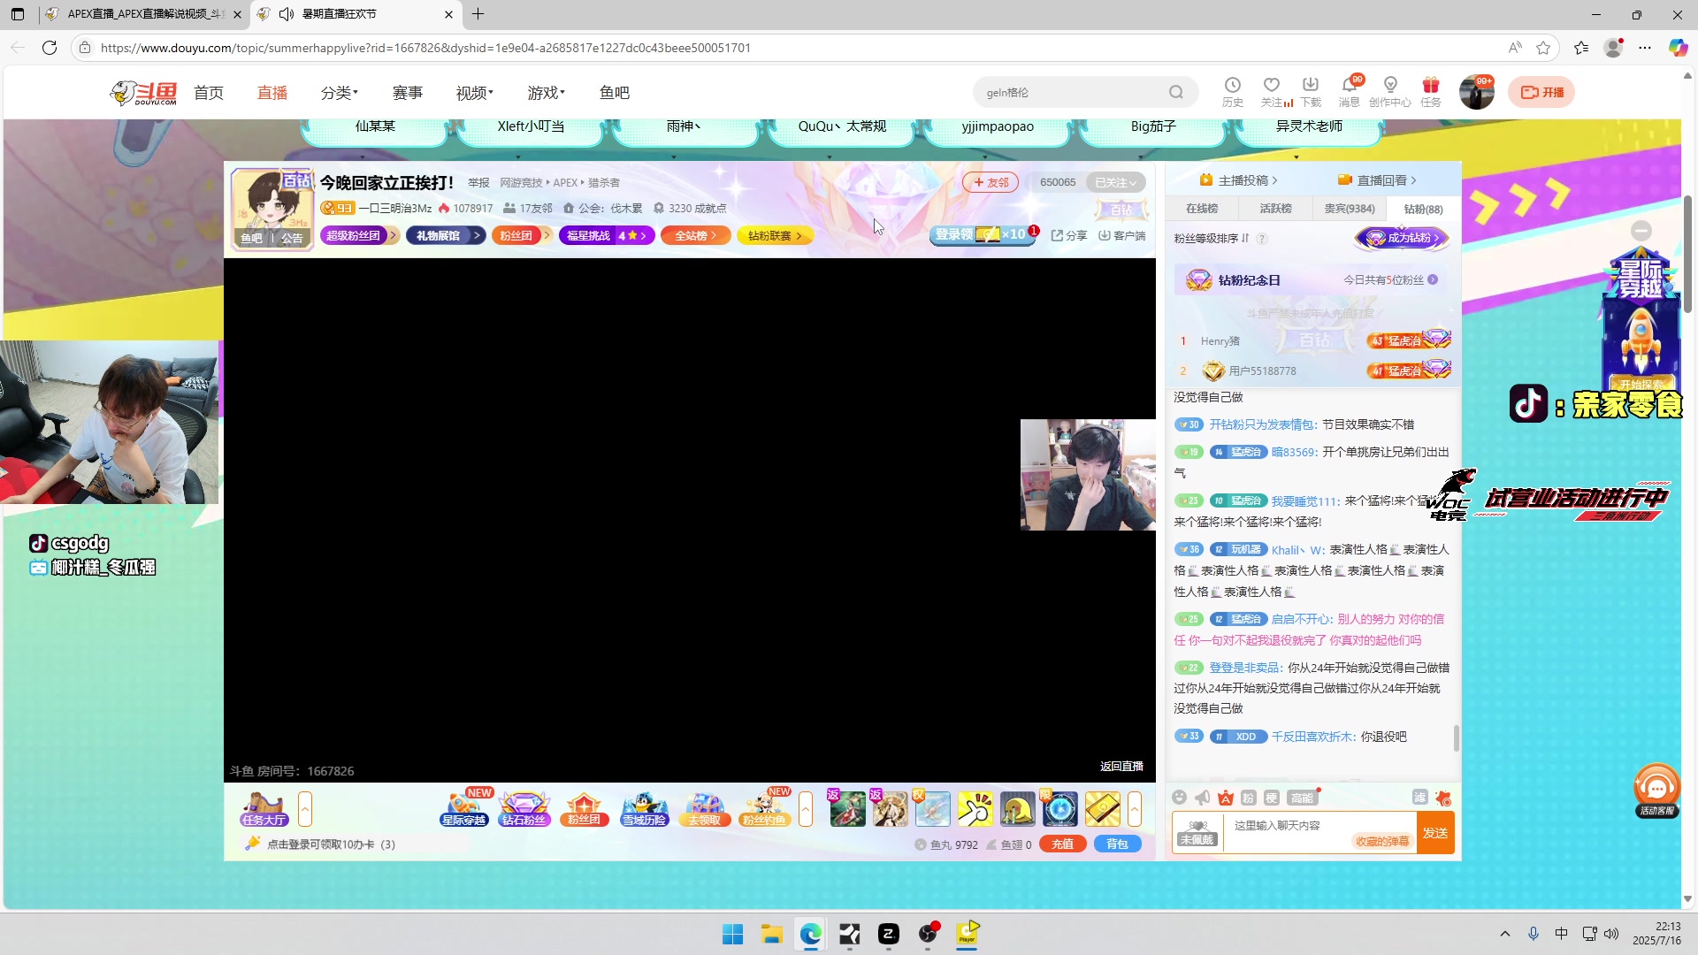
Task: Expand the 游戏 games dropdown
Action: tap(546, 93)
